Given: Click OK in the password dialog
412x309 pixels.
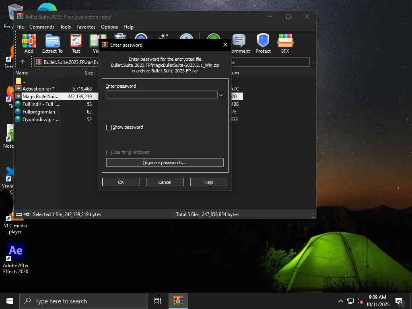Looking at the screenshot, I should click(121, 182).
